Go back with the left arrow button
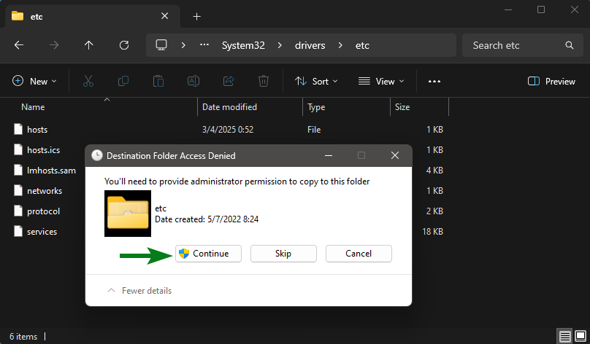The height and width of the screenshot is (344, 590). point(19,45)
